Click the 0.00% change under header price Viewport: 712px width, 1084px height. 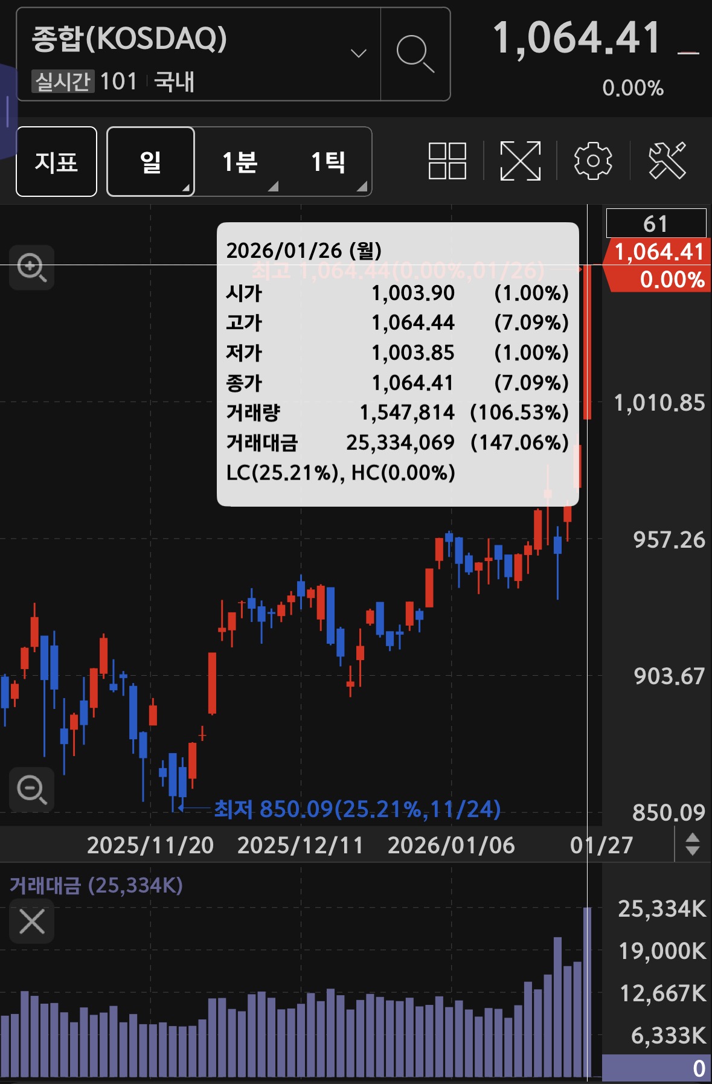tap(633, 88)
